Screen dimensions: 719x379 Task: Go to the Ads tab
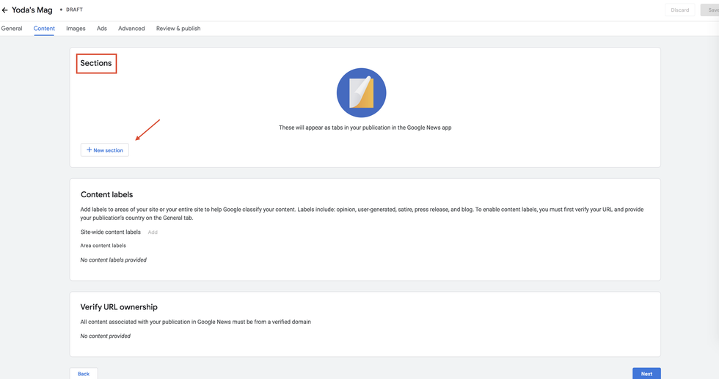[x=102, y=29]
